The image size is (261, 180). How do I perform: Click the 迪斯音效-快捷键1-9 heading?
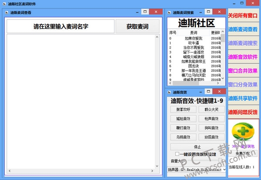(197, 101)
